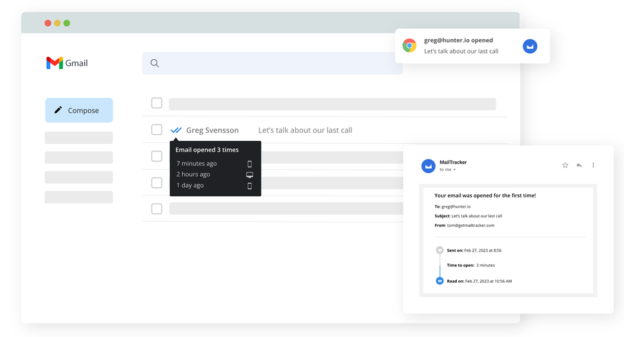Click subject 'Let's talk about our last call' row
The image size is (624, 337).
[305, 130]
